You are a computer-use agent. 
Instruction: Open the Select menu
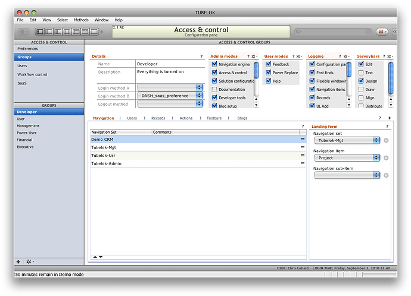(x=63, y=20)
